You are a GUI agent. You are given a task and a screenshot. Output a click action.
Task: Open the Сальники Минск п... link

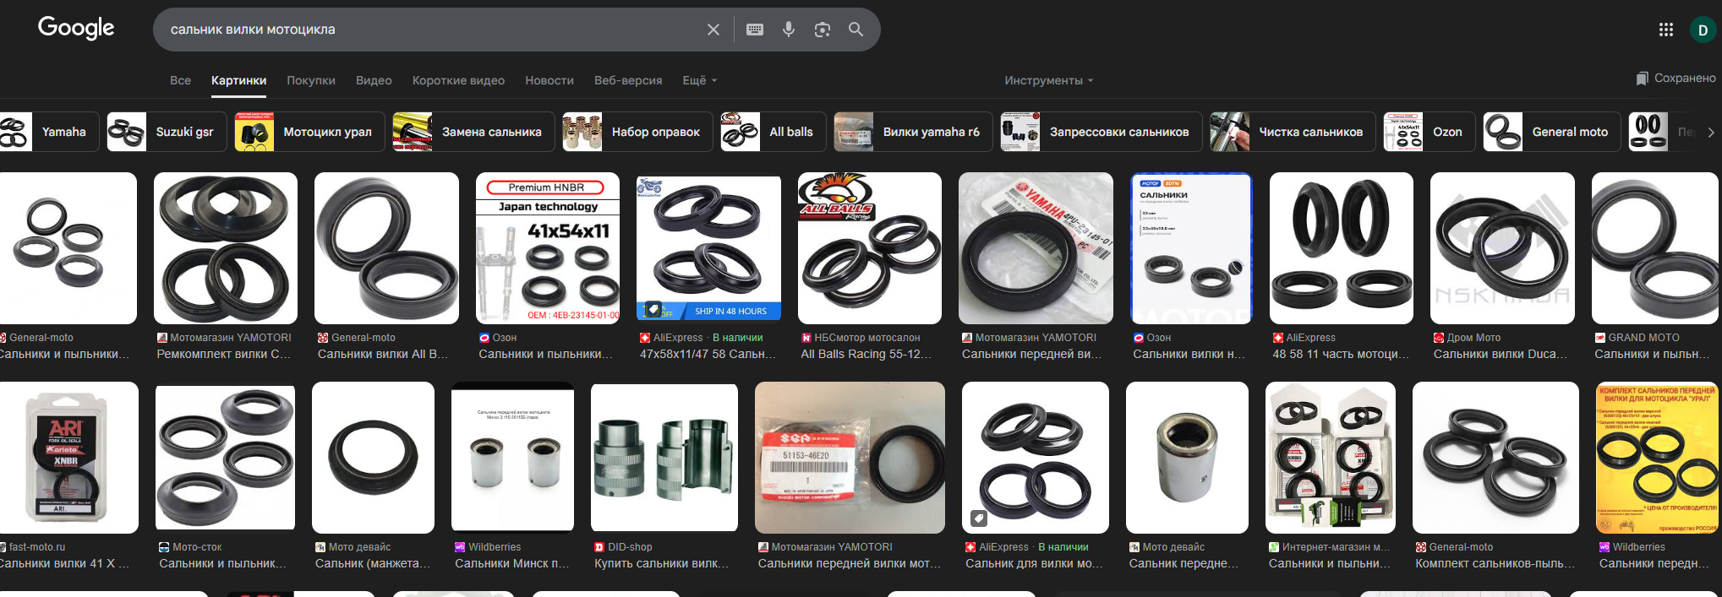512,563
